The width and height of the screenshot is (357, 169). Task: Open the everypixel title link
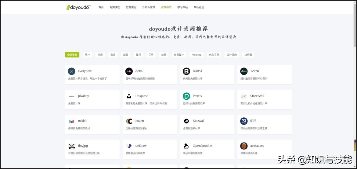click(x=85, y=71)
